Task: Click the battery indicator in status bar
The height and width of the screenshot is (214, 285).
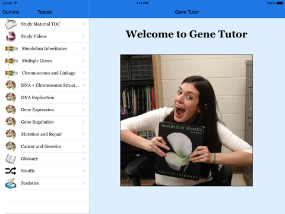Action: 280,3
